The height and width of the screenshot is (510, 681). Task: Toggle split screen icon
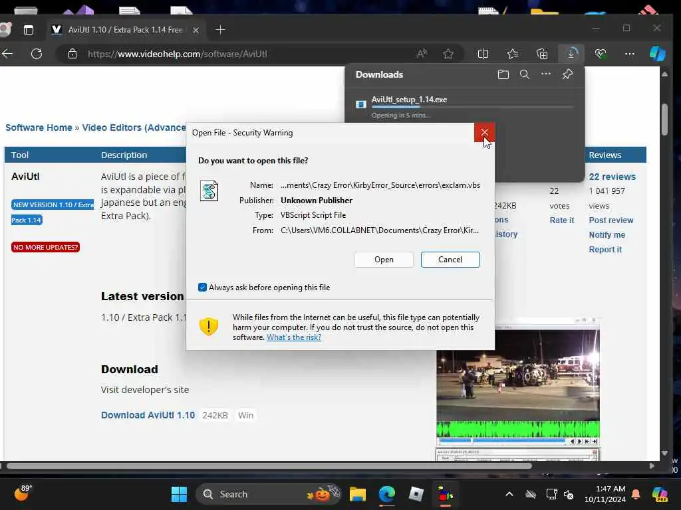483,54
